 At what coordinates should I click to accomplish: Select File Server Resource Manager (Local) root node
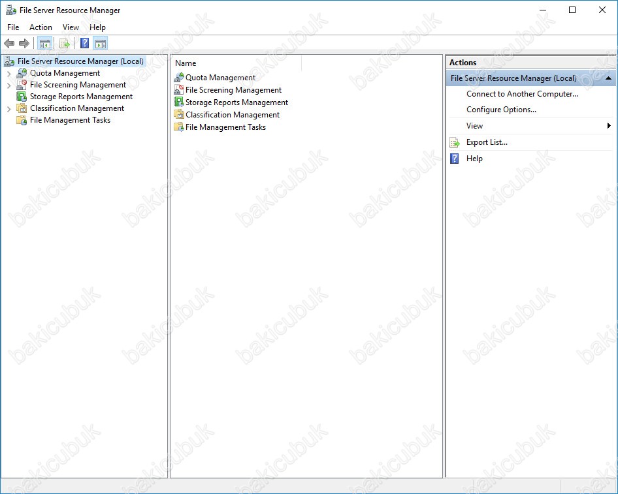point(80,61)
